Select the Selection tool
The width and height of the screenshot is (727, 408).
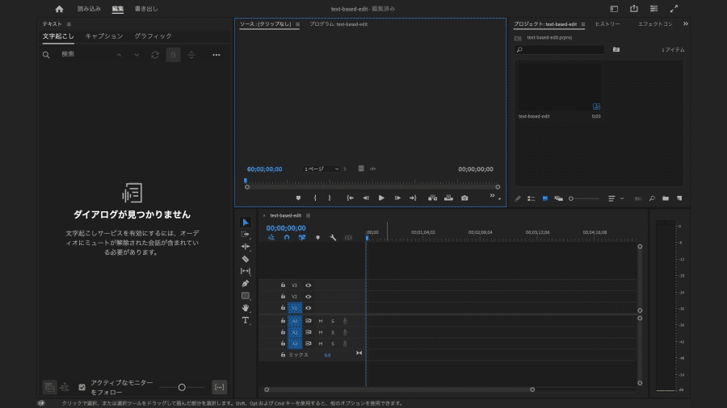click(x=246, y=223)
